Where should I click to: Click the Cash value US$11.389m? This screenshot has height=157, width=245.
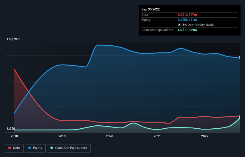coord(187,30)
